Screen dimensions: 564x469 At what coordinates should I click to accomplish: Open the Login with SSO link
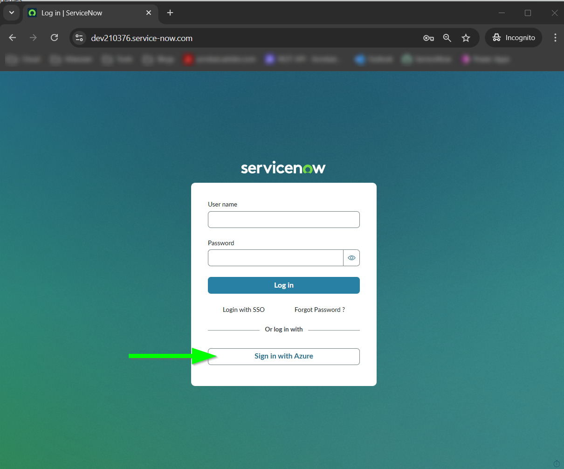243,310
